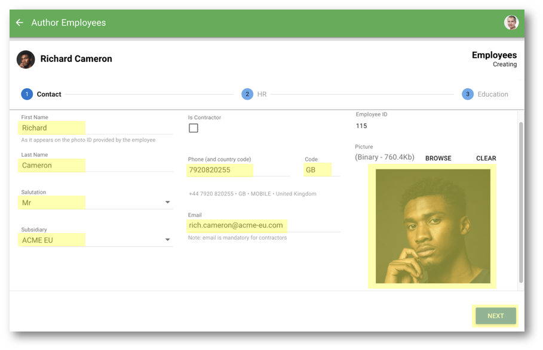Viewport: 543px width, 350px height.
Task: Click the NEXT button
Action: (x=496, y=316)
